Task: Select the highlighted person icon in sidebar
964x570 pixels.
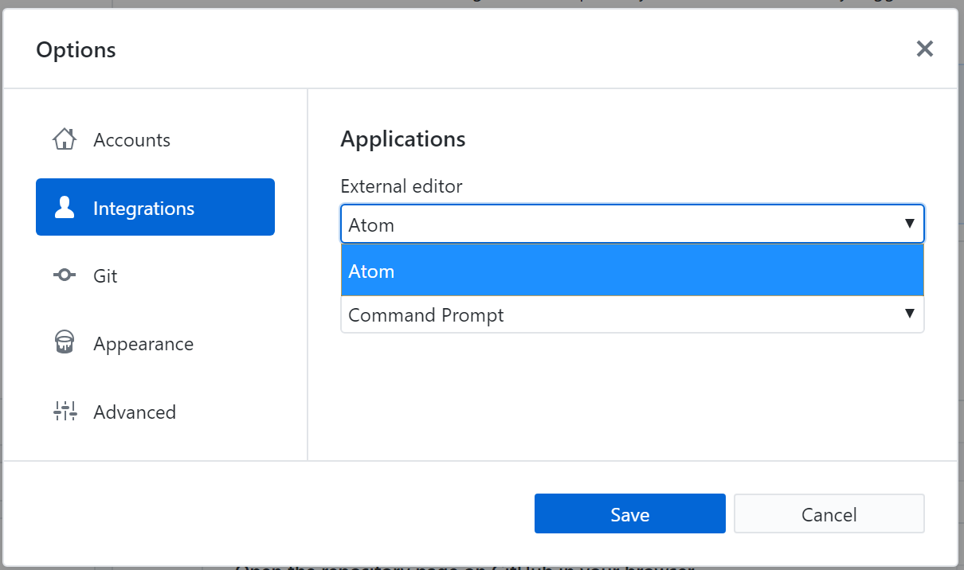Action: coord(64,207)
